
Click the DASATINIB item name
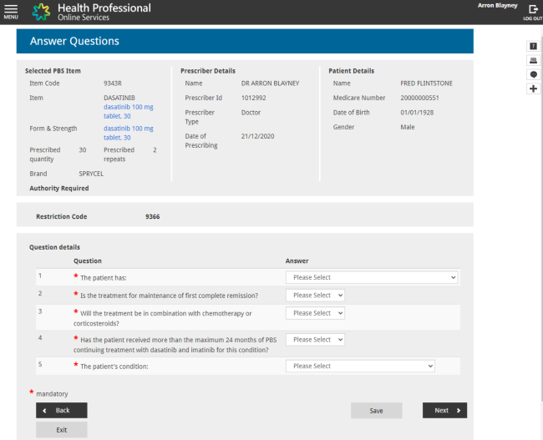[x=119, y=98]
